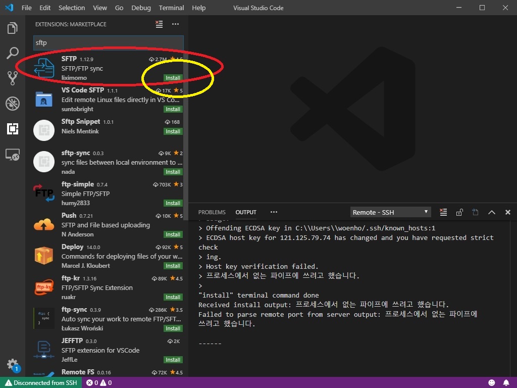Clear the output panel
Screen dimensions: 517x388
tap(443, 212)
